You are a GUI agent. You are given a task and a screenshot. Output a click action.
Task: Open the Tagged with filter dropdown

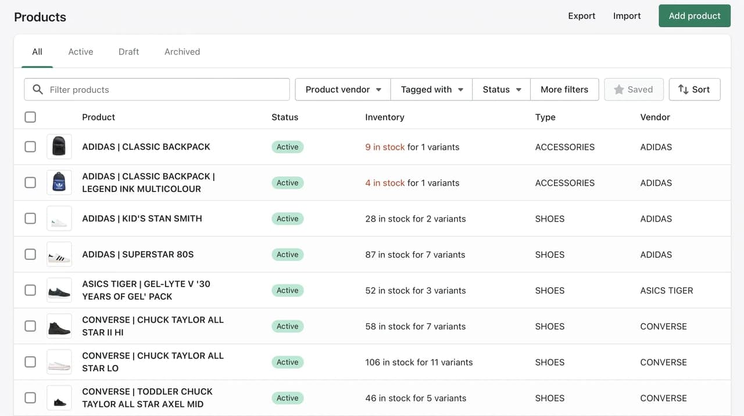[x=431, y=89]
